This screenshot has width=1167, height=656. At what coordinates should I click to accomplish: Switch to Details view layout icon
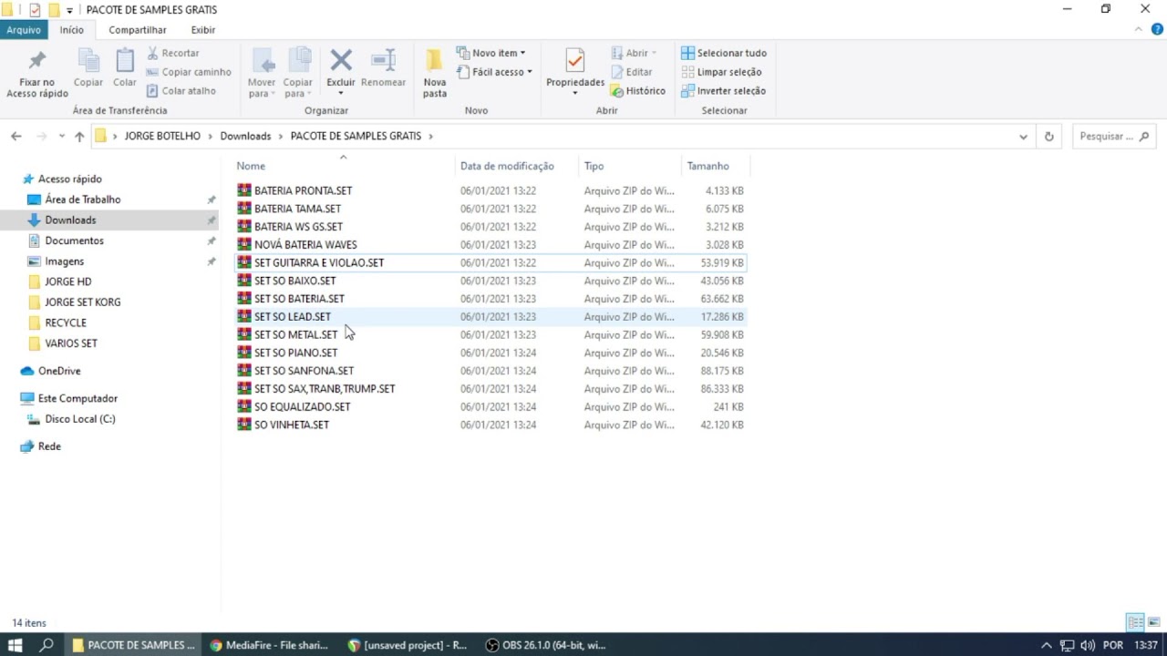pyautogui.click(x=1135, y=623)
